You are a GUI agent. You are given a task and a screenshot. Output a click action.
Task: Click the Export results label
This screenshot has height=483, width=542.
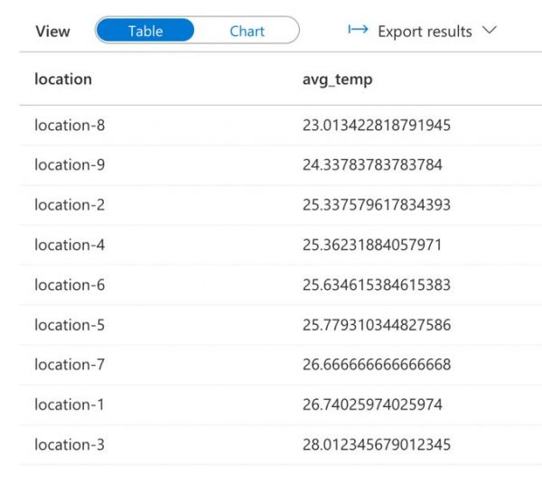425,31
